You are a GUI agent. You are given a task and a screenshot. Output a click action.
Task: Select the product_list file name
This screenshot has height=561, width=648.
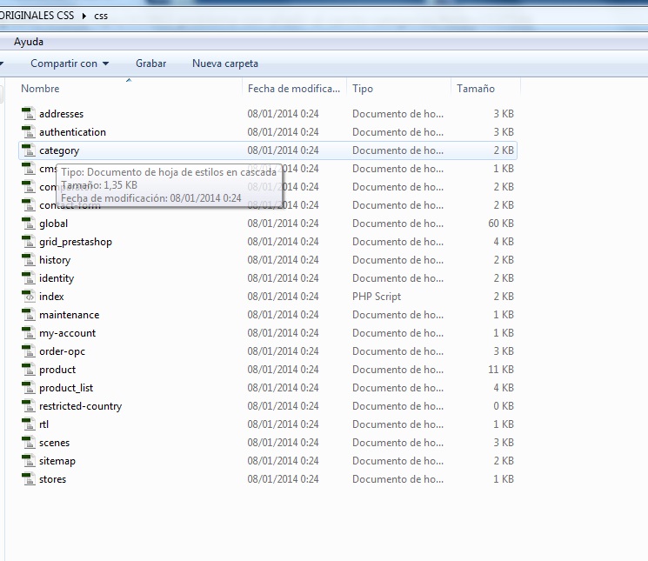[66, 388]
